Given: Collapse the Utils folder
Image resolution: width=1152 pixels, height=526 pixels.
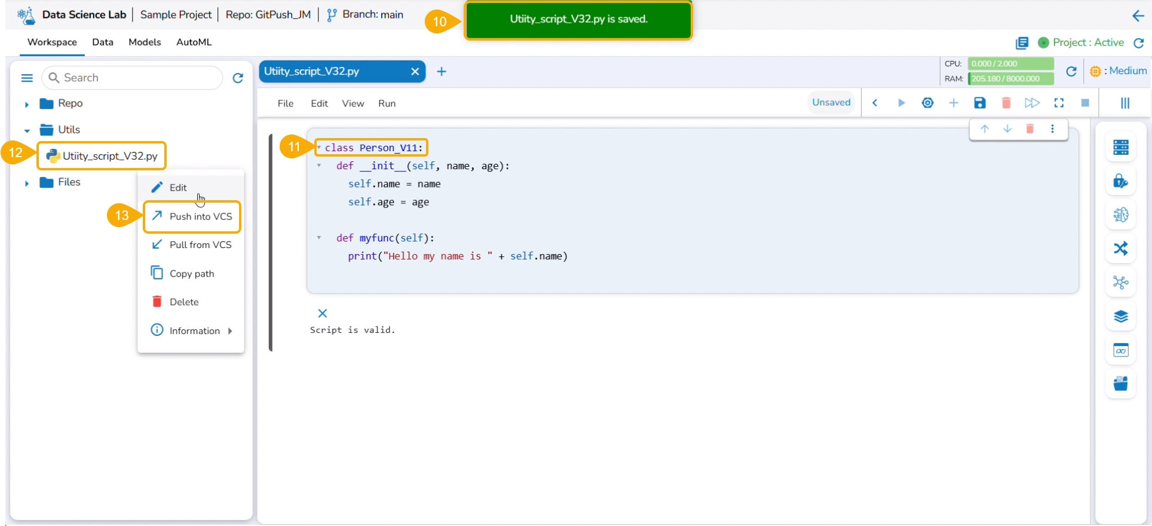Looking at the screenshot, I should click(27, 131).
